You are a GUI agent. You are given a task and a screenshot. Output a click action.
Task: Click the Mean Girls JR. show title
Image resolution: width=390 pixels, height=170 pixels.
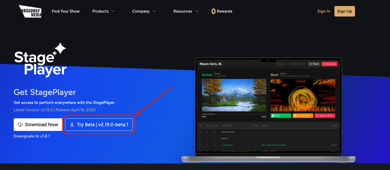[211, 64]
